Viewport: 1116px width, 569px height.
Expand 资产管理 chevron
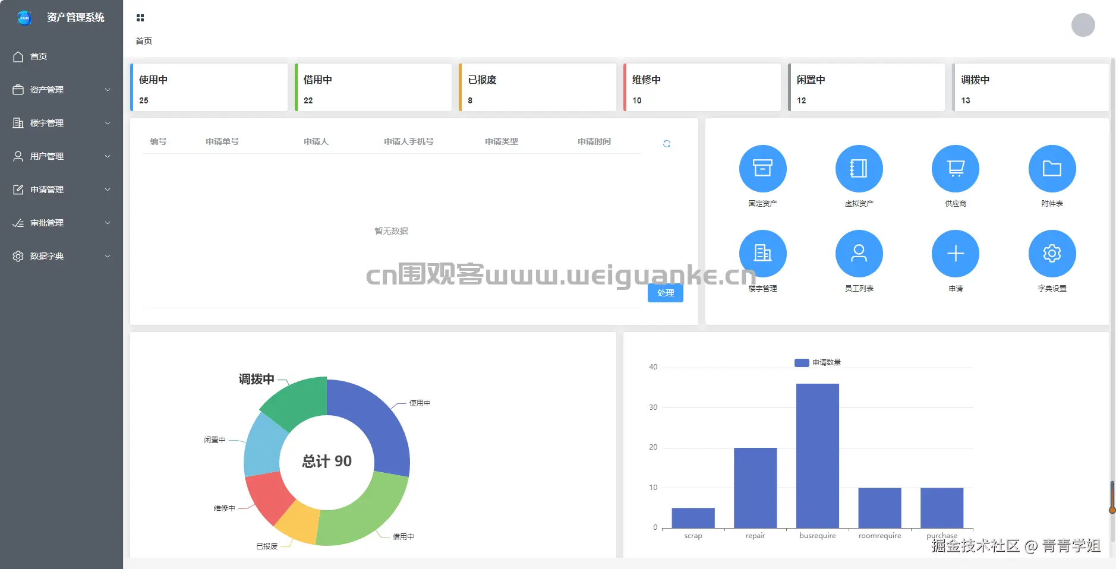tap(108, 90)
